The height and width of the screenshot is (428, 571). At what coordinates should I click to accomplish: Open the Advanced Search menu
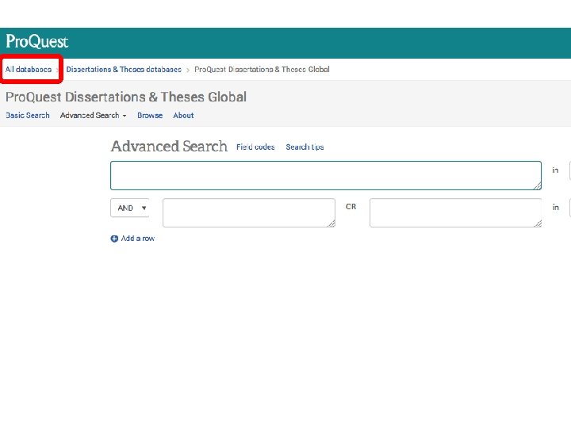[x=94, y=116]
